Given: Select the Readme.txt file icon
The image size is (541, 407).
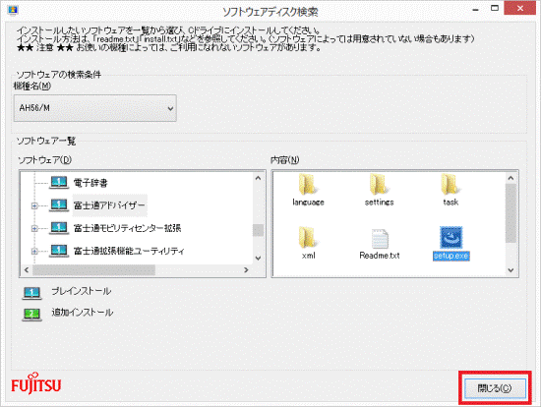Looking at the screenshot, I should 380,238.
